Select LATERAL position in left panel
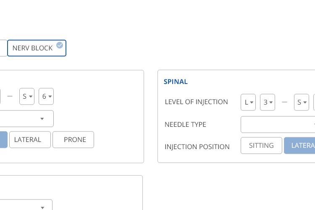 [x=30, y=140]
